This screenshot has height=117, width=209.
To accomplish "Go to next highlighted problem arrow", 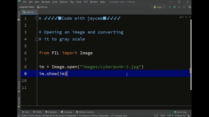I will pos(190,17).
